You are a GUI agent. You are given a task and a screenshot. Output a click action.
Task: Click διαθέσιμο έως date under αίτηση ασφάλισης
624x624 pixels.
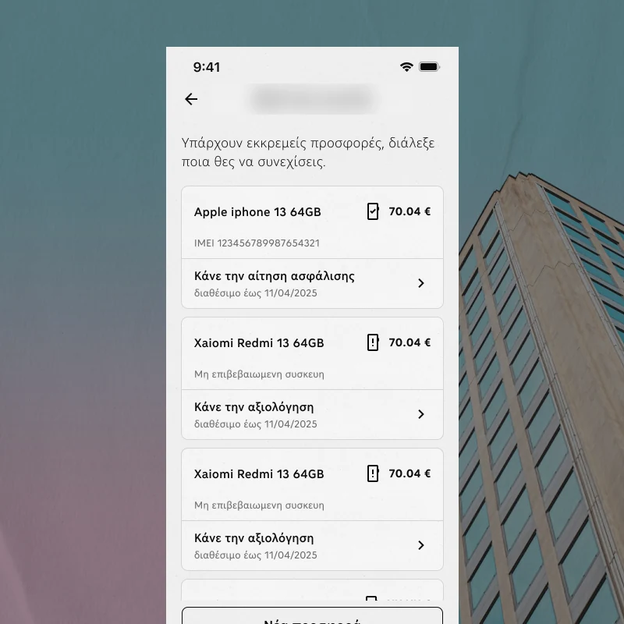[x=256, y=293]
